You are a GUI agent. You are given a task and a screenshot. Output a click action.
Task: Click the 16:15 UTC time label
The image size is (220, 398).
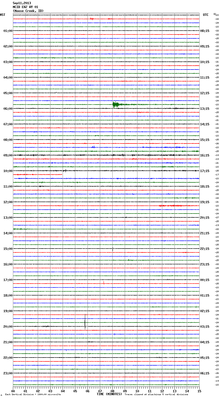coord(205,155)
